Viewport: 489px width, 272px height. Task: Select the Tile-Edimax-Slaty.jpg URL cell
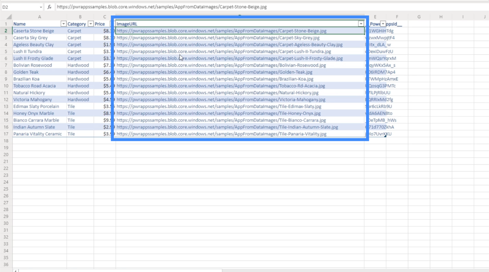(x=240, y=107)
